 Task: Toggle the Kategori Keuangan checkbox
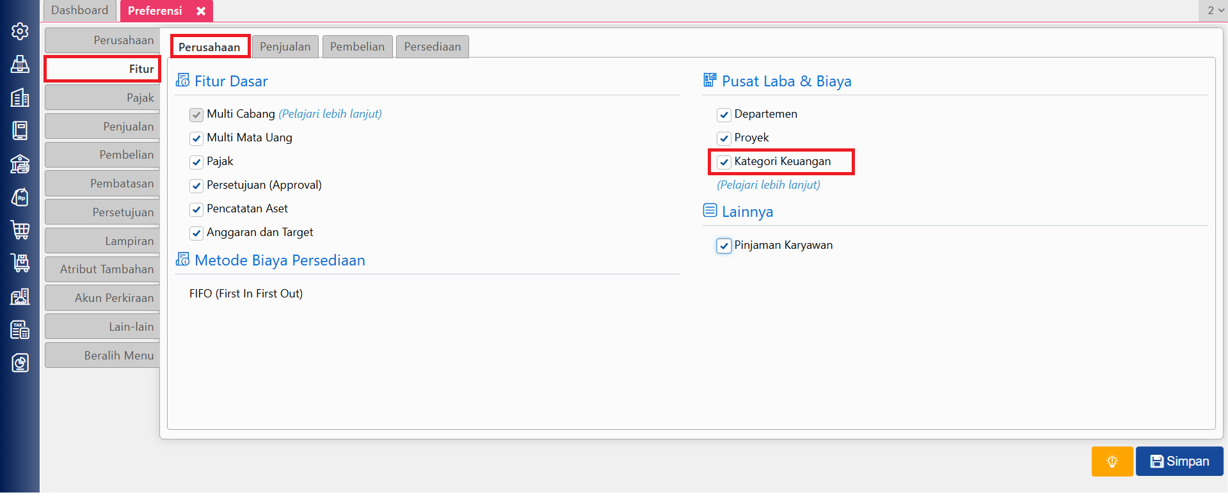coord(724,162)
